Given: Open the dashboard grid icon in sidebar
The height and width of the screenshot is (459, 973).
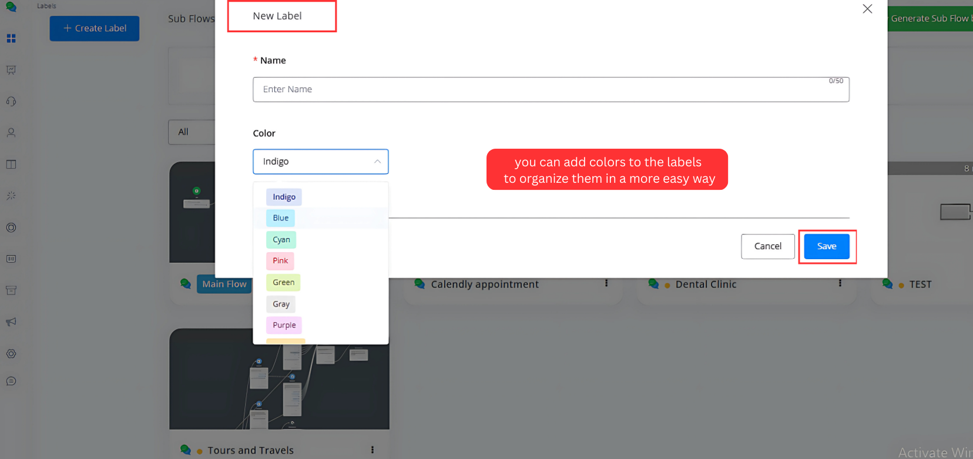Looking at the screenshot, I should 11,39.
